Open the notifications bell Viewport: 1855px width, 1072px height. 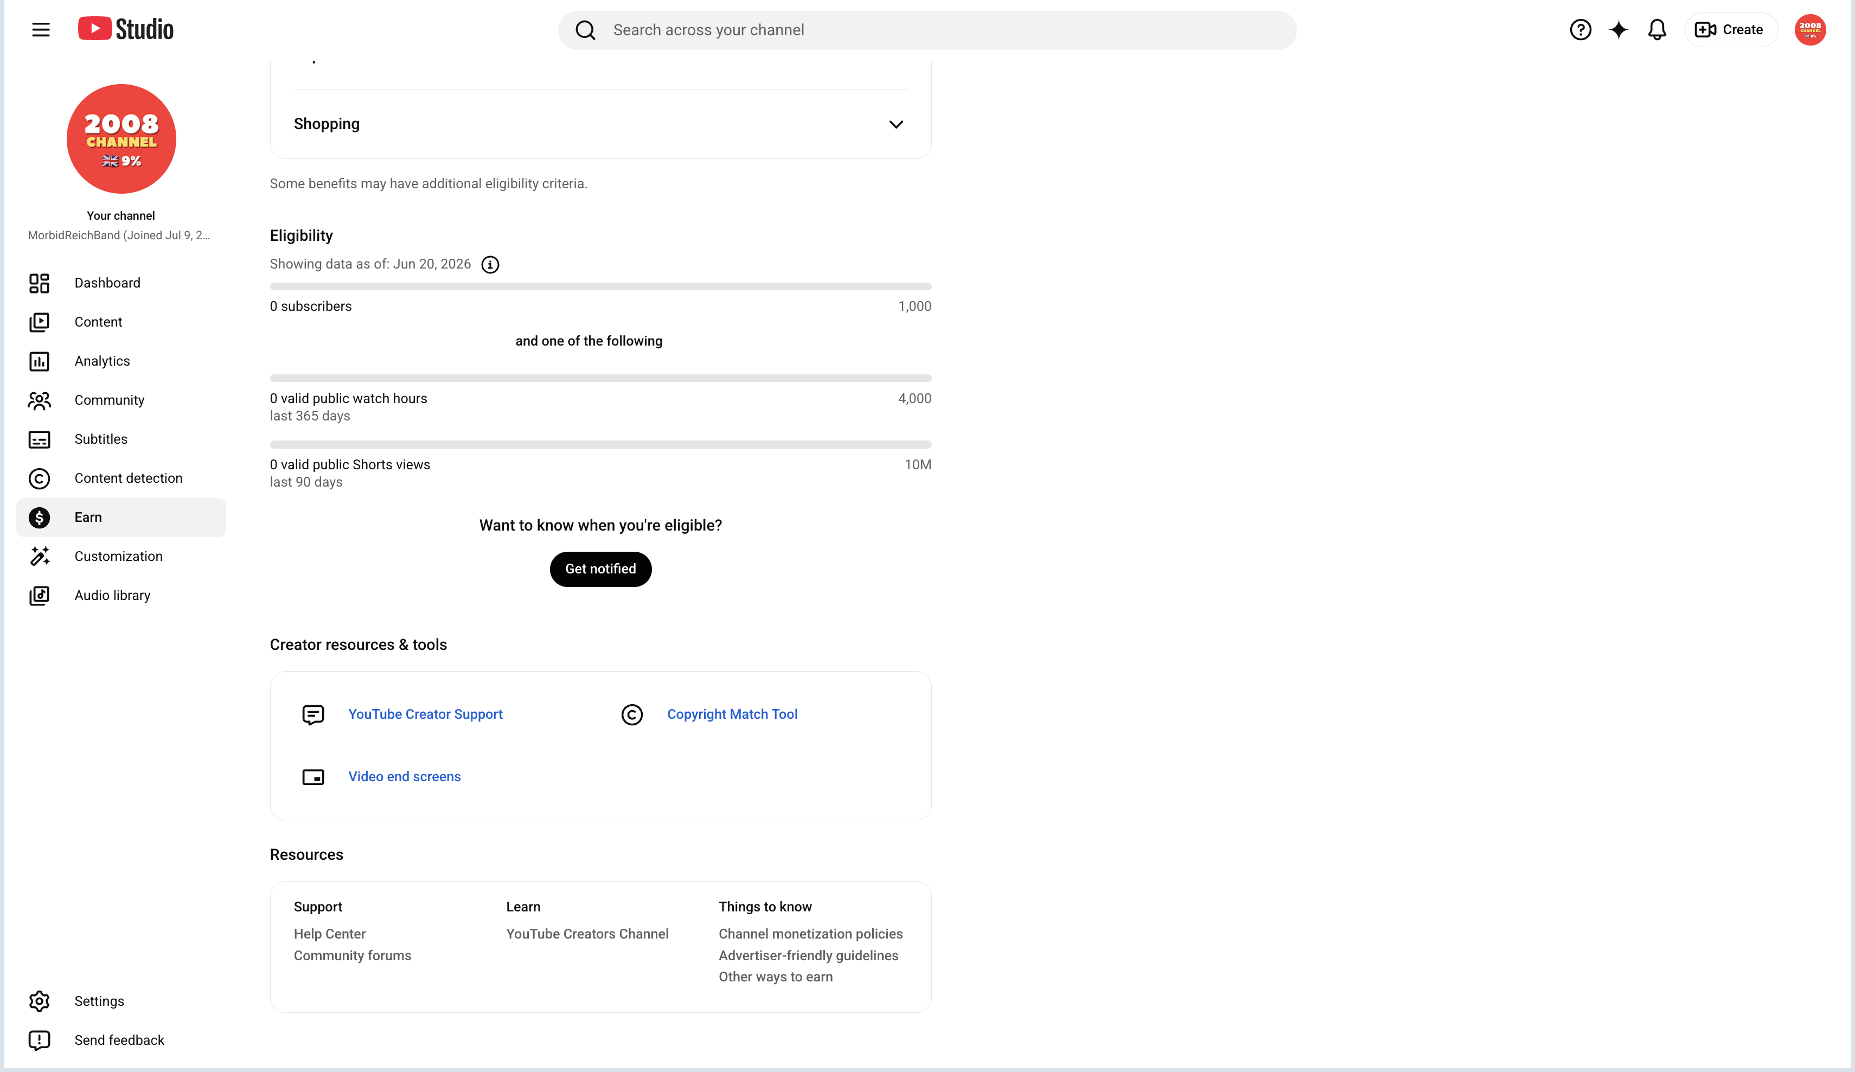click(x=1656, y=29)
